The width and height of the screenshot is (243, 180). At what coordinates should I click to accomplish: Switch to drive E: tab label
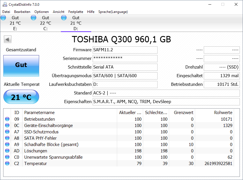point(15,29)
